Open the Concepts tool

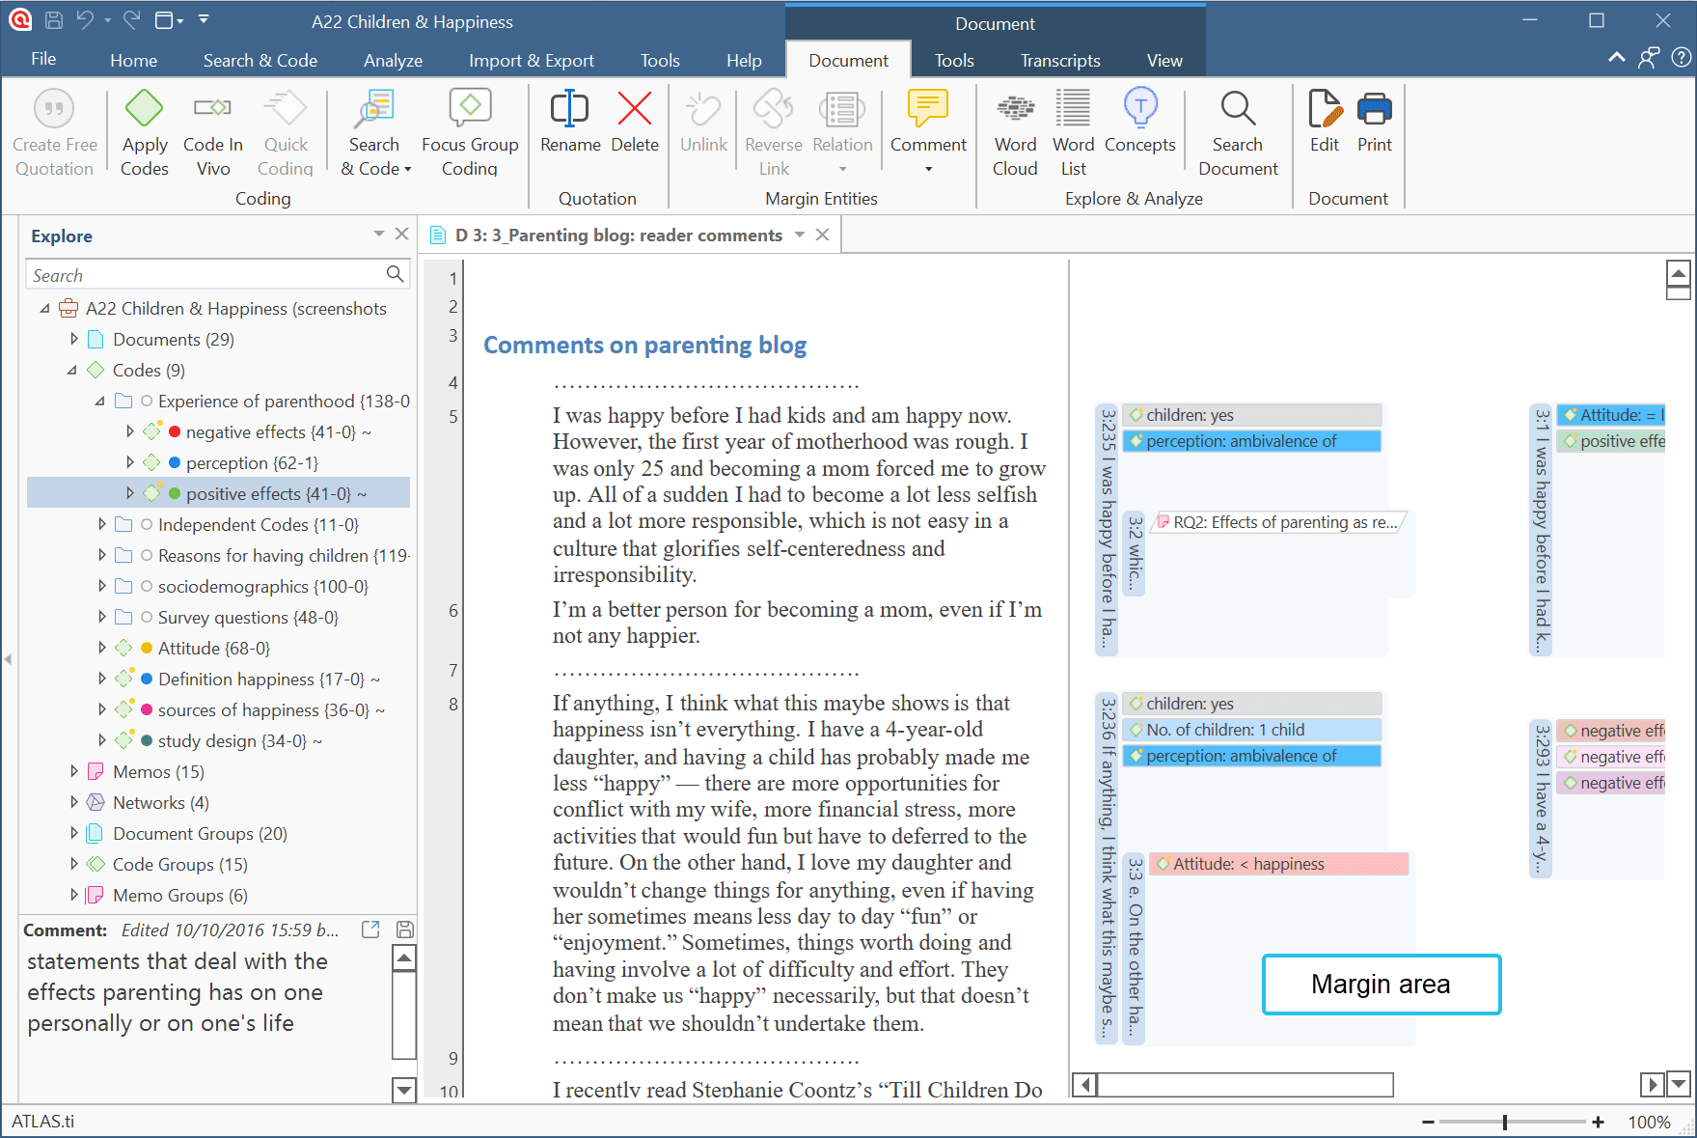pyautogui.click(x=1140, y=122)
